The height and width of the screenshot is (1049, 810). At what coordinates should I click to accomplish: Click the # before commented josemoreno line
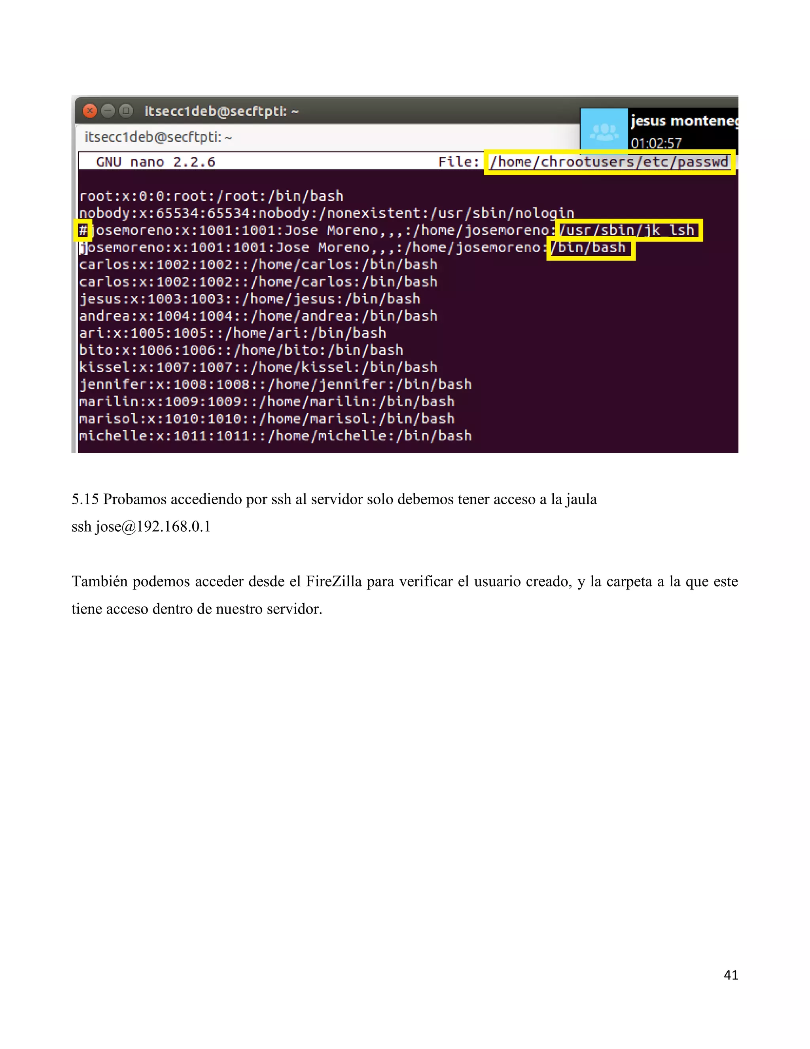tap(83, 230)
